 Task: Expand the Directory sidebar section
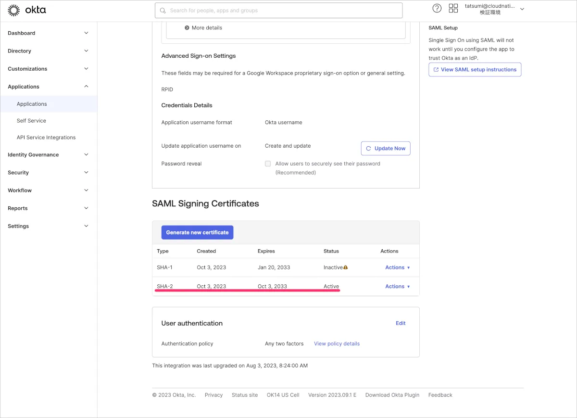tap(48, 51)
